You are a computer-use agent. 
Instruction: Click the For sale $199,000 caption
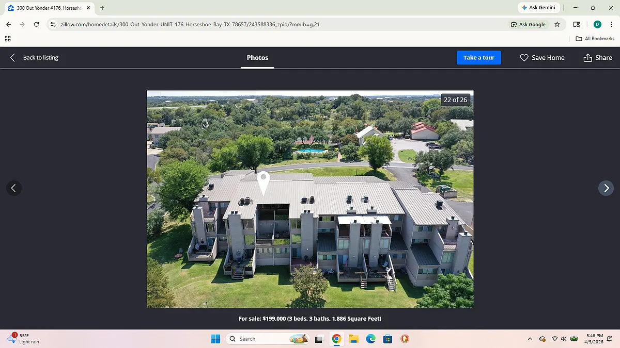310,319
